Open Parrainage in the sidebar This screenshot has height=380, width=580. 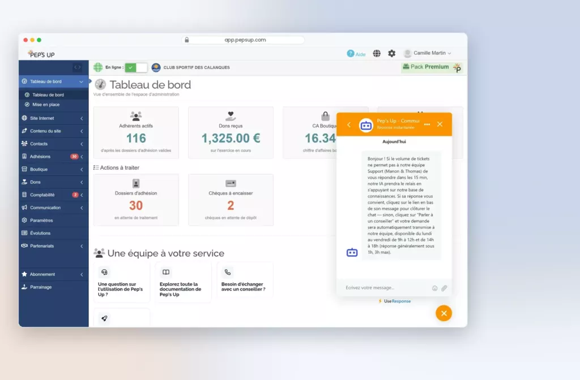[x=53, y=287]
